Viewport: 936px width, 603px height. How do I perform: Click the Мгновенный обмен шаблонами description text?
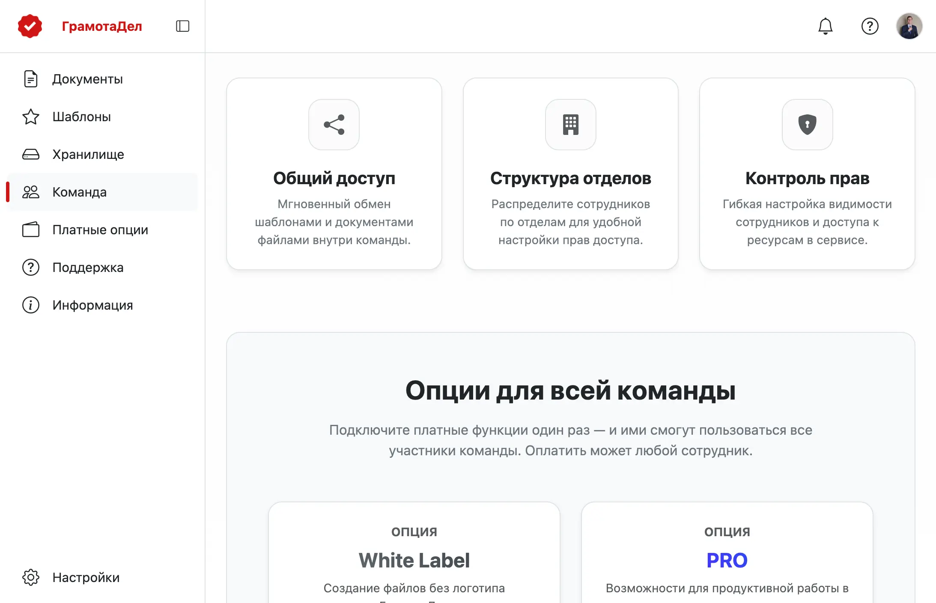(x=334, y=222)
